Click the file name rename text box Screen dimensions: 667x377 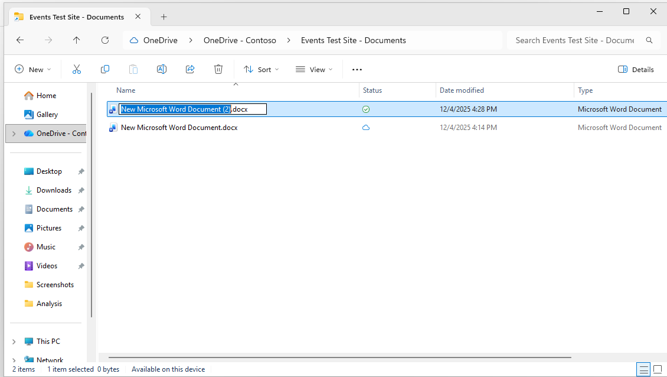tap(192, 109)
